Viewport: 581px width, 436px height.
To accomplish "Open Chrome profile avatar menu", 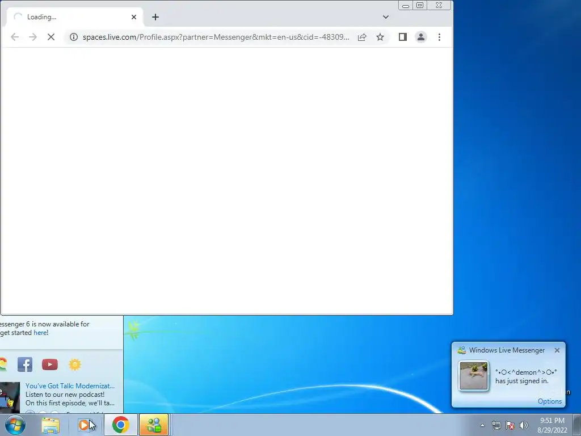I will [421, 37].
